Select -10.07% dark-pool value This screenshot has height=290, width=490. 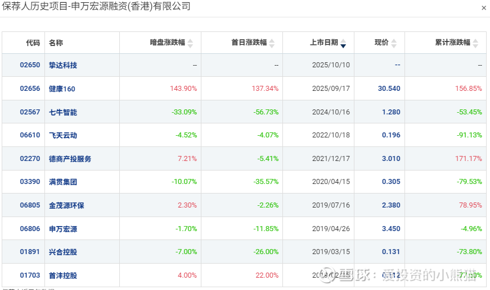point(185,182)
